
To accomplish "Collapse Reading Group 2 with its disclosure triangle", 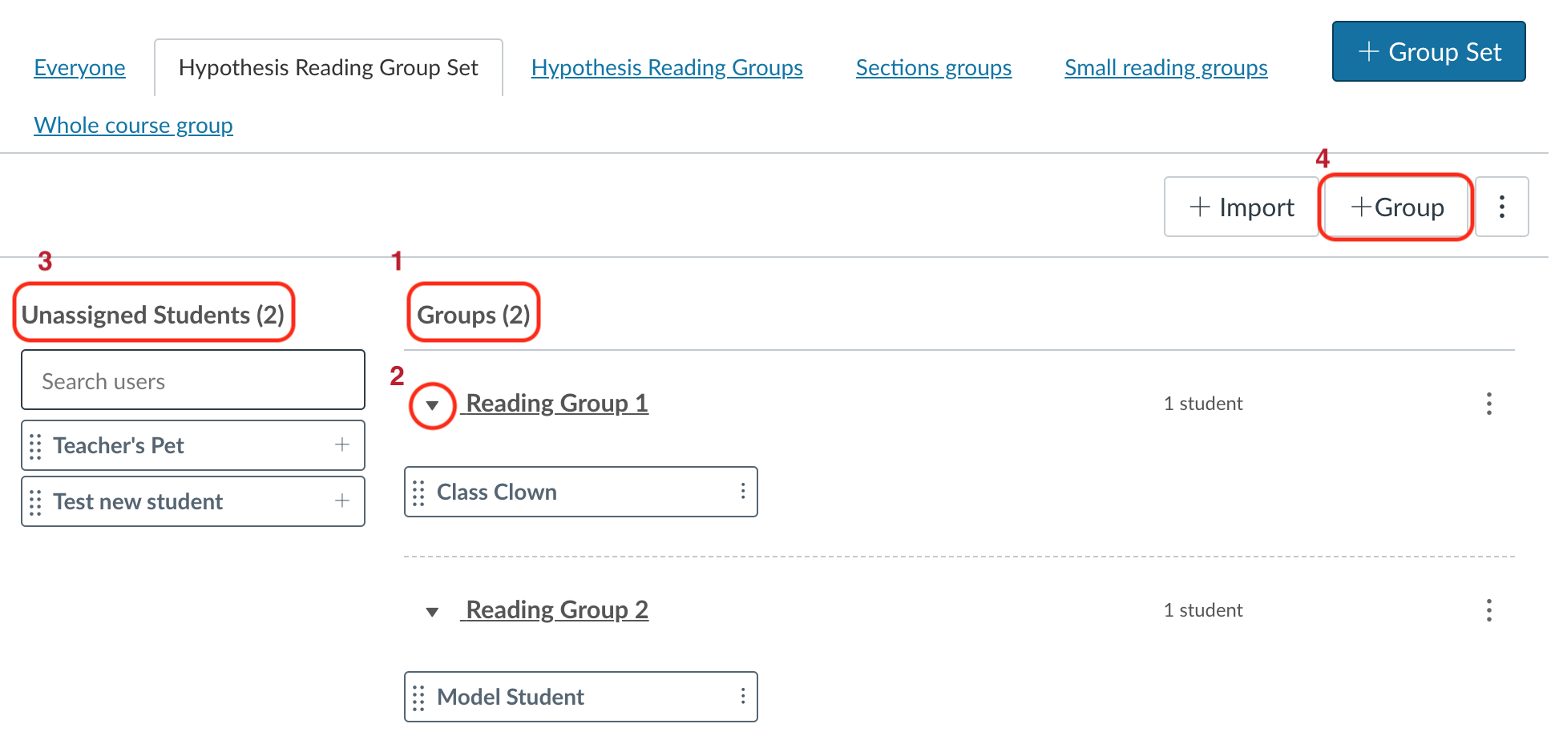I will pos(432,611).
